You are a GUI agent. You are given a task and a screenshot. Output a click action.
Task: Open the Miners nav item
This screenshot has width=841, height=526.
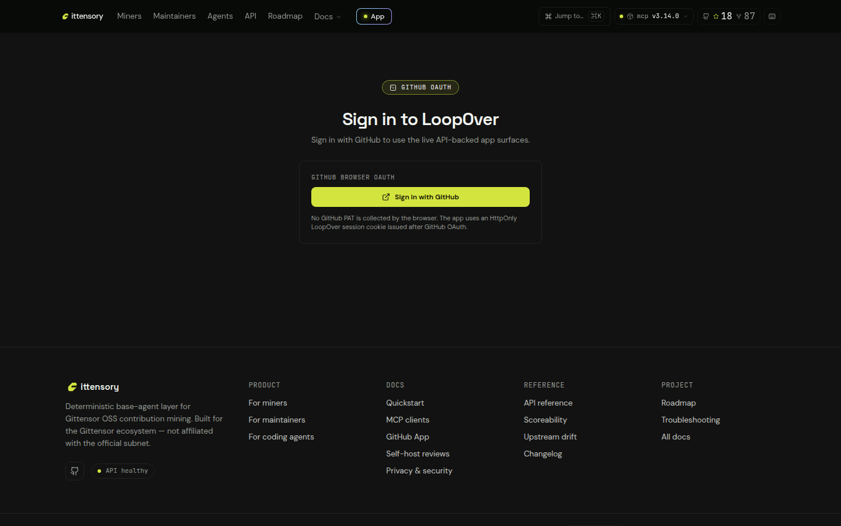pos(129,16)
